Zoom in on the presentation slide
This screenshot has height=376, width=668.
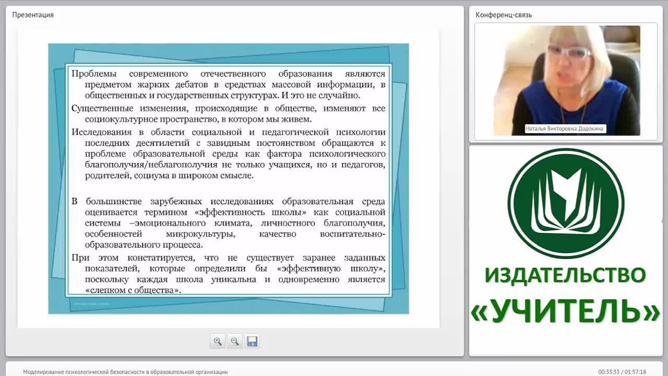[x=218, y=341]
